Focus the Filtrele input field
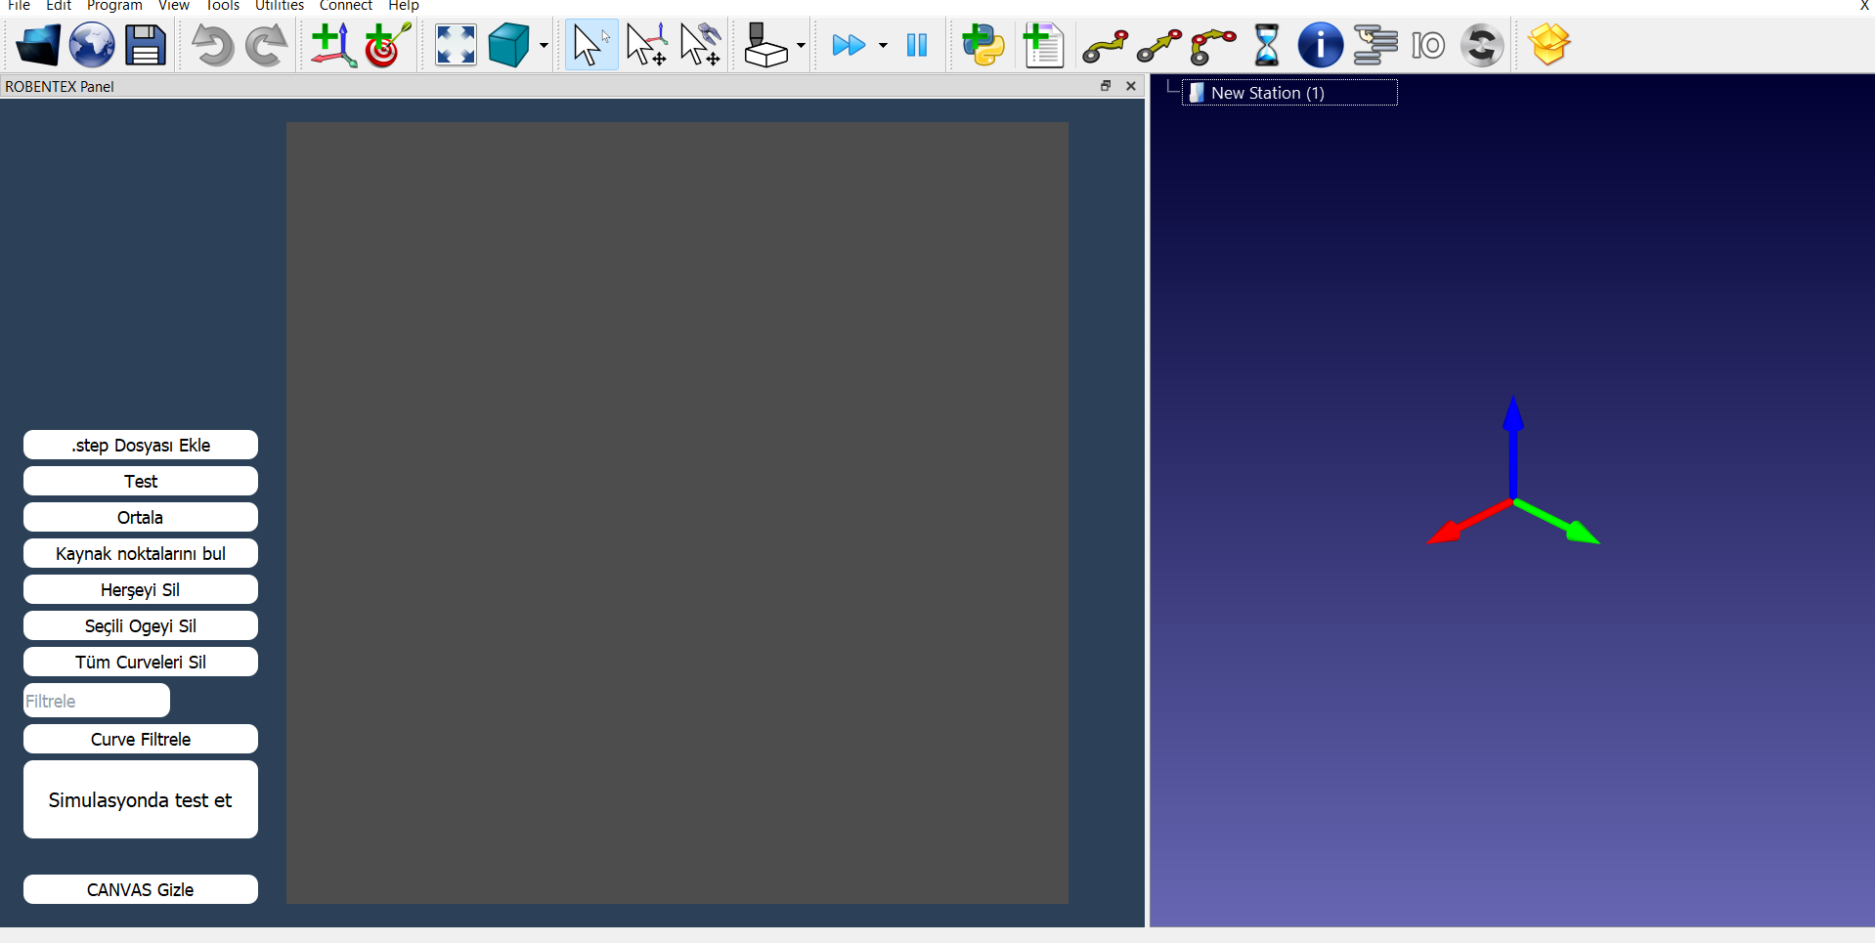1875x943 pixels. coord(97,701)
